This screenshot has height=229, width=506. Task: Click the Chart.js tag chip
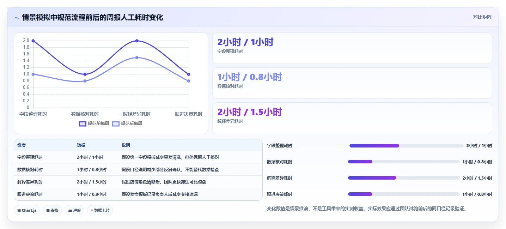coord(27,210)
